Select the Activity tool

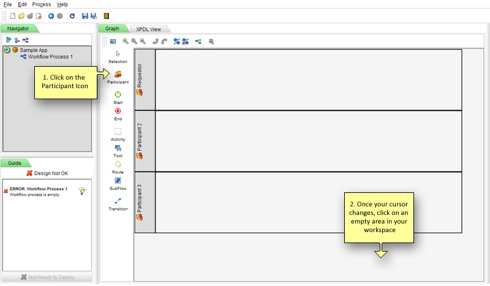(118, 131)
